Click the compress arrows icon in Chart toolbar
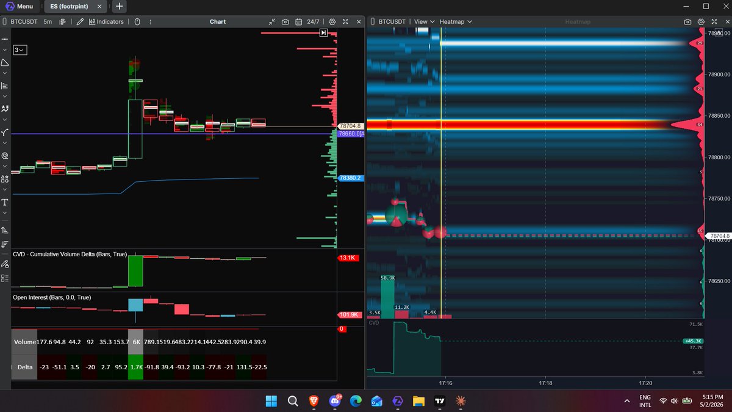Screen dimensions: 732x412 click(x=272, y=21)
